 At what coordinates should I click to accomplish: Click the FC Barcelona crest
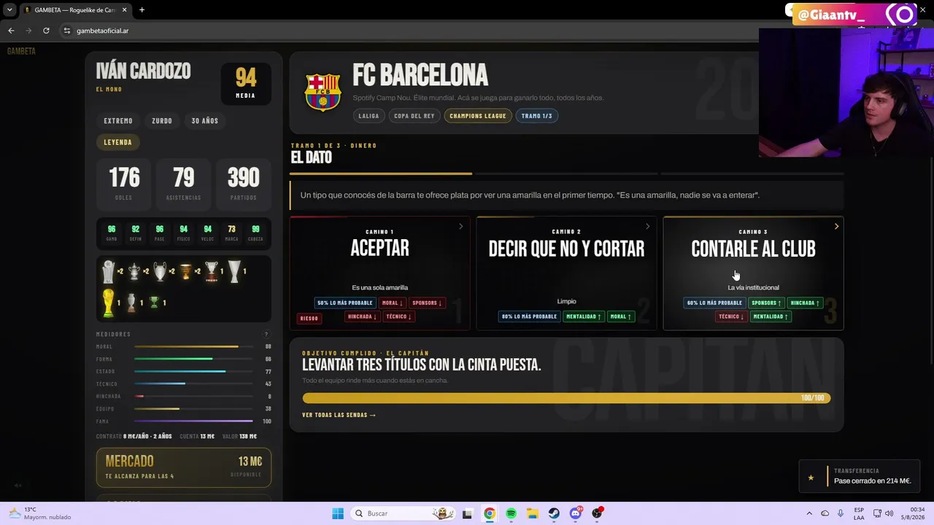(323, 92)
